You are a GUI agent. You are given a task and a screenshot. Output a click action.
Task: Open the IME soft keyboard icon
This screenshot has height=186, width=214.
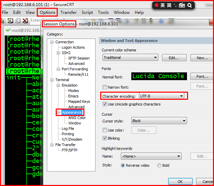(182, 5)
